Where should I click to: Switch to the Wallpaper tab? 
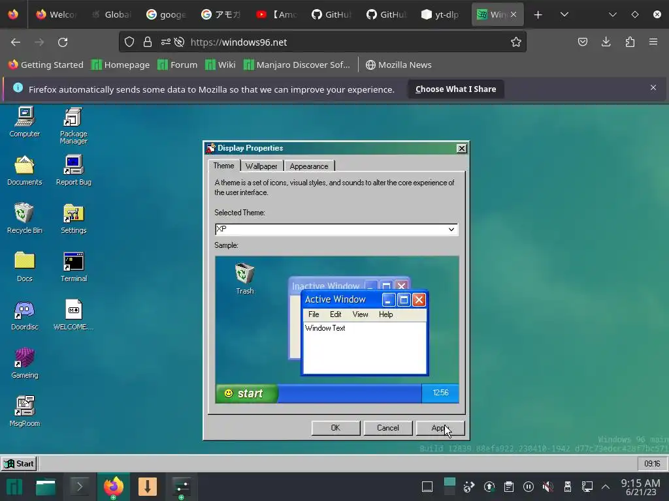[261, 166]
